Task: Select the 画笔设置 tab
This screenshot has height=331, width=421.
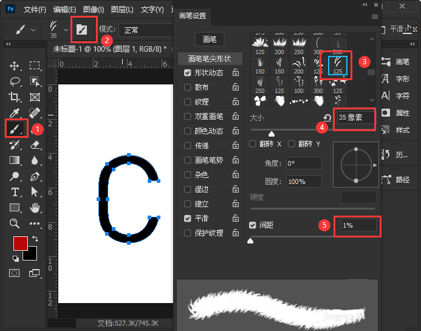Action: [193, 16]
